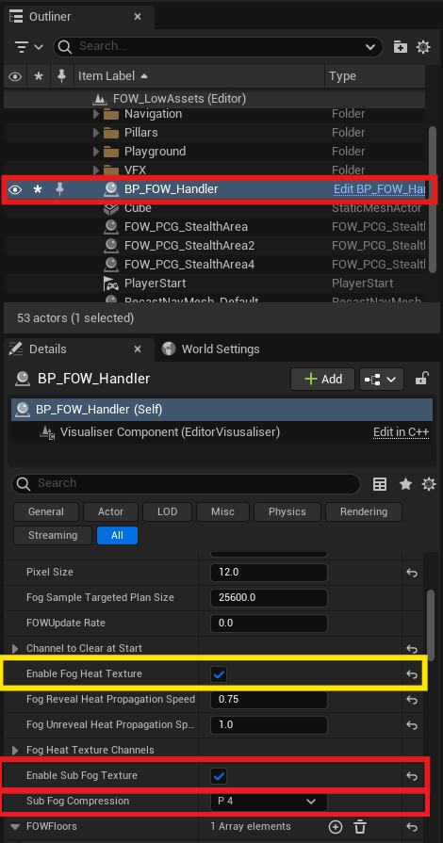Show only favorite properties star icon
Screen dimensions: 443x843
coord(405,484)
